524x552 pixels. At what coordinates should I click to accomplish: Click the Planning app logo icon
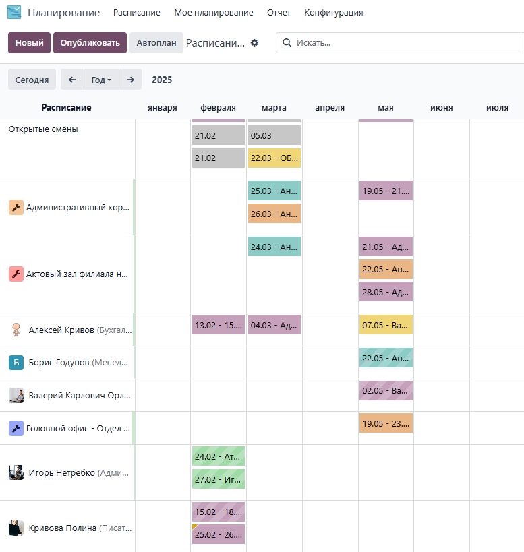coord(14,13)
